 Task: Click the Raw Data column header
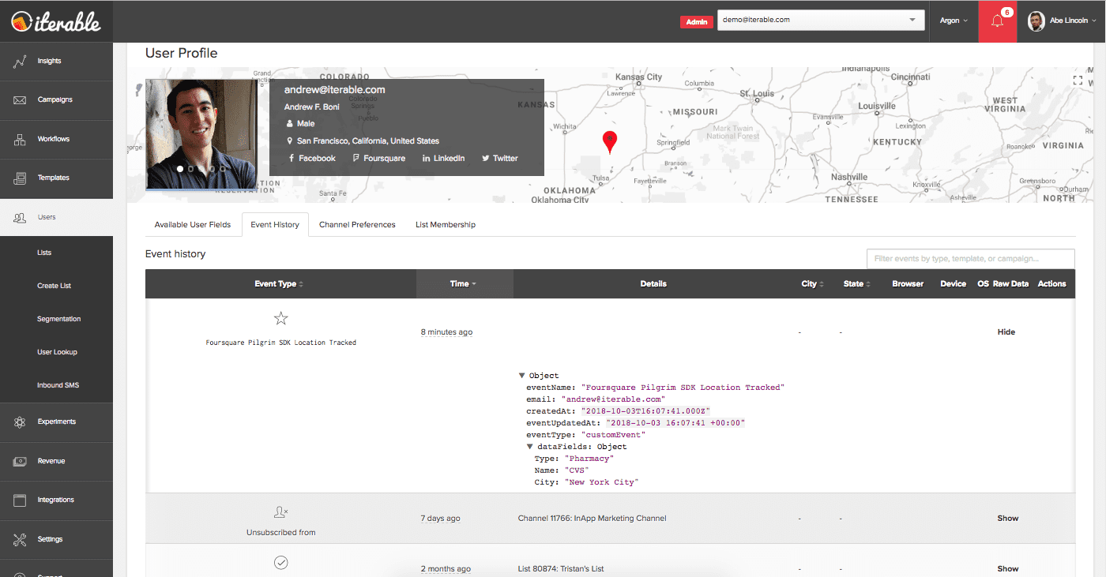1010,284
